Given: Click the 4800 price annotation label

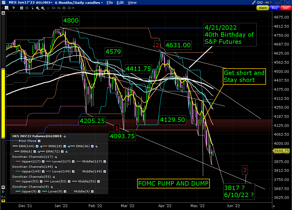Looking at the screenshot, I should [71, 21].
